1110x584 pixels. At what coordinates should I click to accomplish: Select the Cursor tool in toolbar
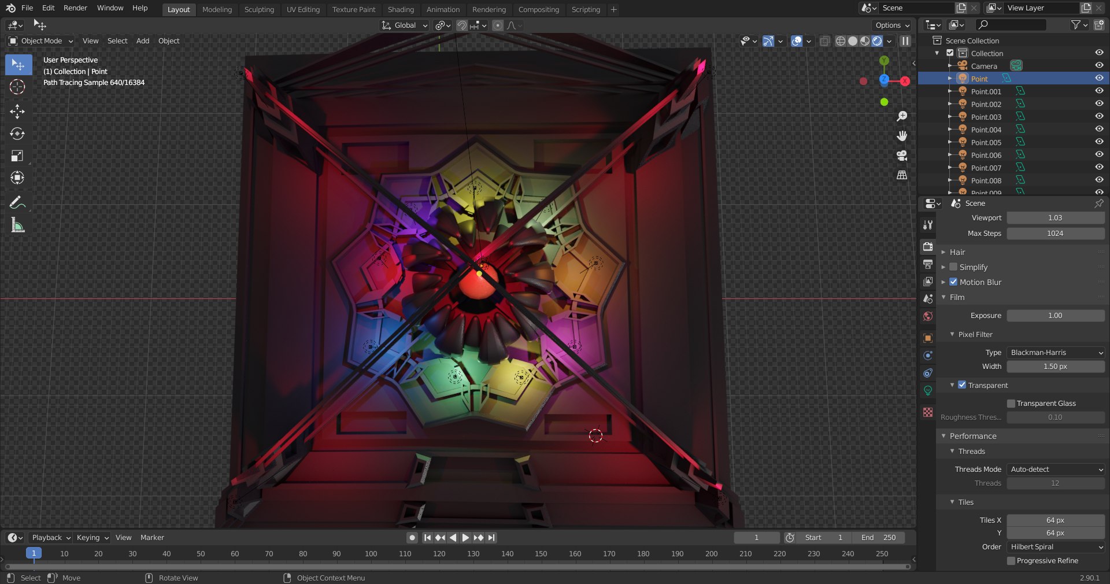(x=17, y=87)
